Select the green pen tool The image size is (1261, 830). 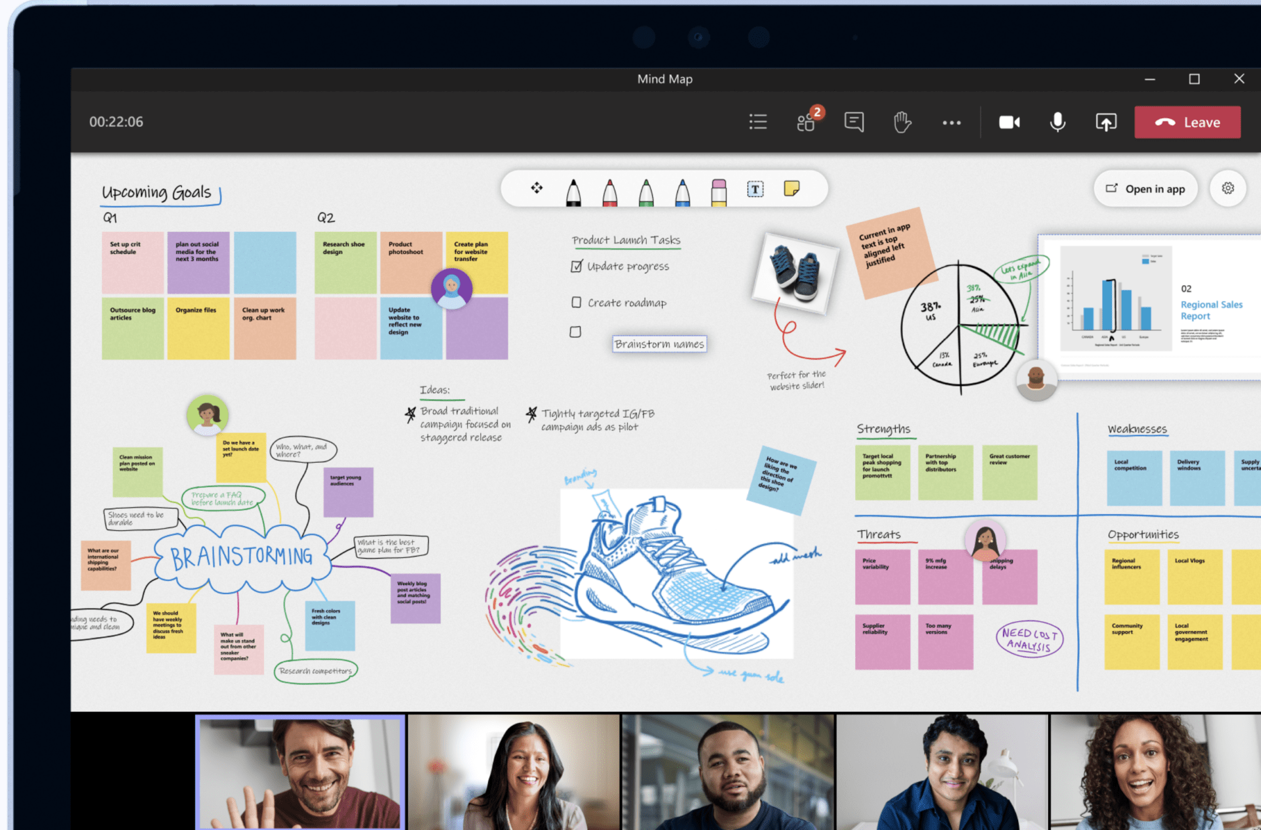646,191
